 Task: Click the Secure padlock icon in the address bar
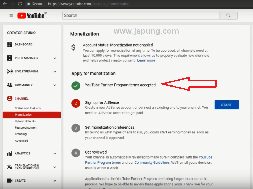[29, 4]
